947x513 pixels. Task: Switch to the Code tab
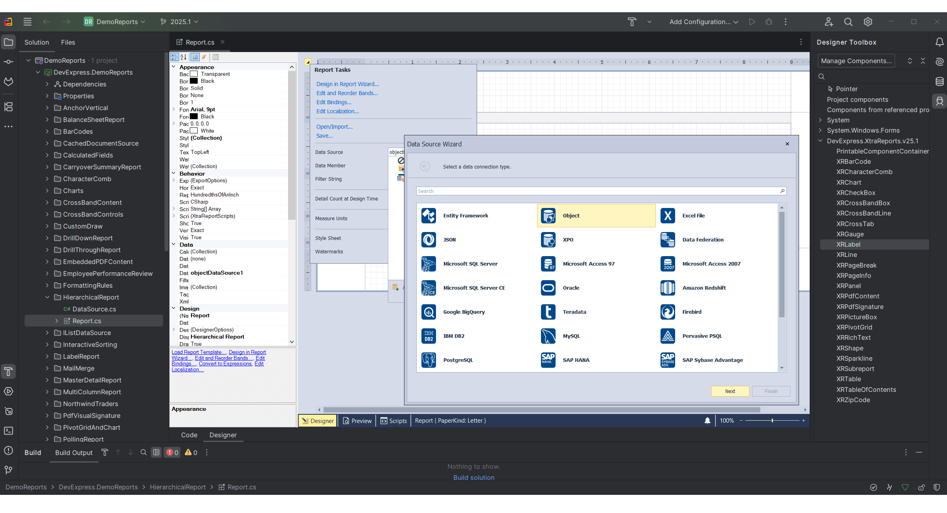click(189, 435)
